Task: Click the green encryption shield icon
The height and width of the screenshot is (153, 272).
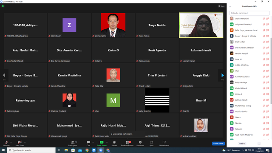Action: click(3, 6)
